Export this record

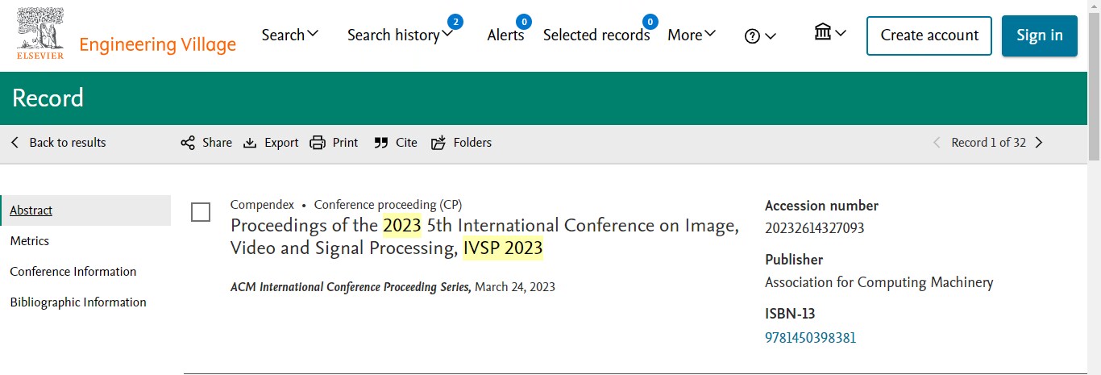pyautogui.click(x=271, y=143)
